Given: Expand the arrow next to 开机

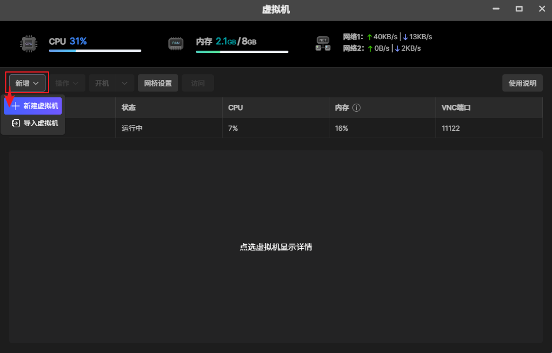Looking at the screenshot, I should 125,83.
